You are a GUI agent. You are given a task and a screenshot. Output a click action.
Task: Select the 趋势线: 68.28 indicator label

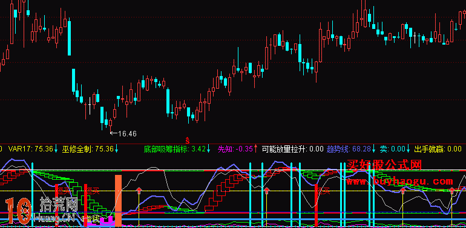[349, 148]
